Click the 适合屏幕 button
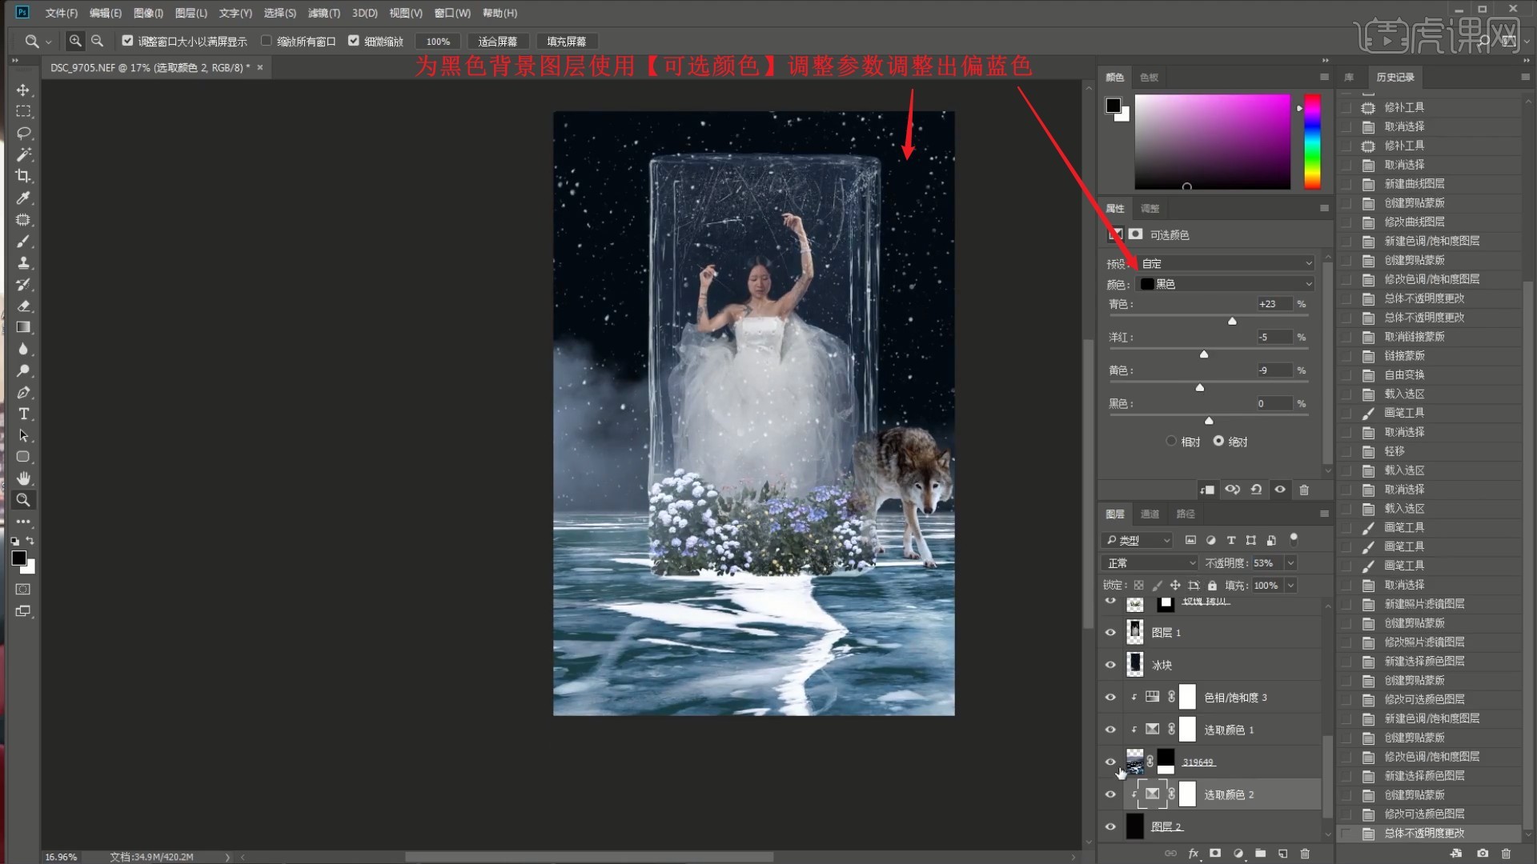The image size is (1537, 864). pyautogui.click(x=497, y=42)
